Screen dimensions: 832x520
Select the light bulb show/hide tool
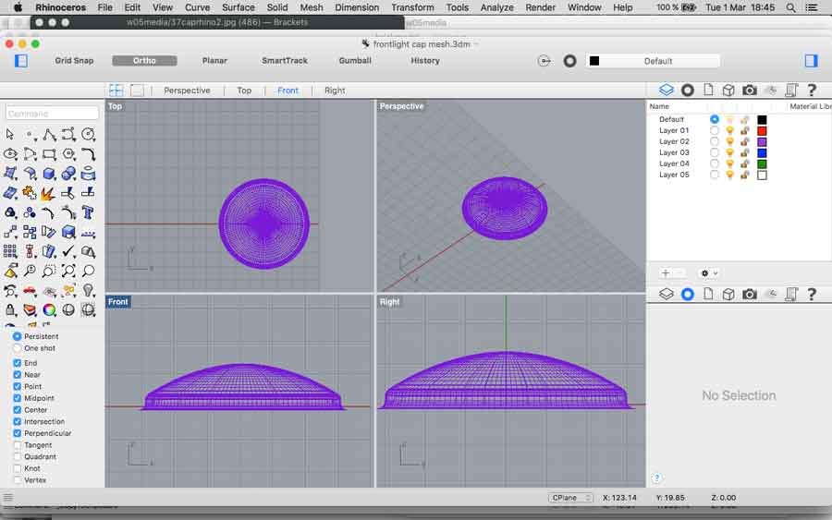(x=88, y=290)
